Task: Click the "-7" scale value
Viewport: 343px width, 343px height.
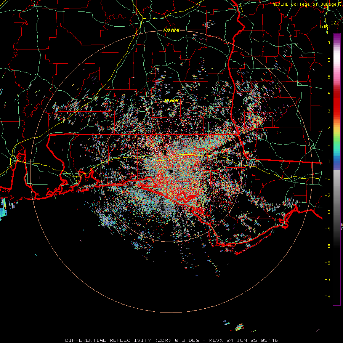Action: coord(327,280)
